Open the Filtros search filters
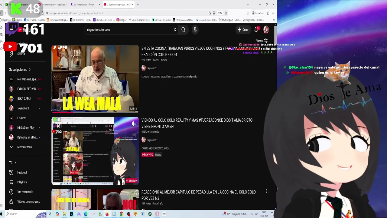 [x=262, y=41]
